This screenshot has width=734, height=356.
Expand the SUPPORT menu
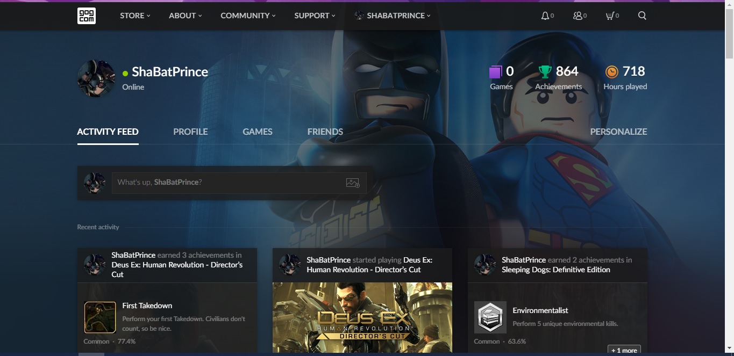point(315,16)
